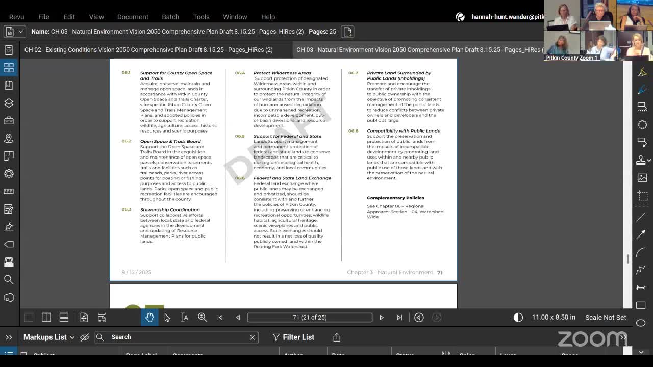Collapse the Markups List panel chevrons
The width and height of the screenshot is (653, 367).
(9, 337)
